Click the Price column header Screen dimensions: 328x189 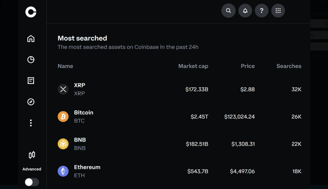click(248, 66)
